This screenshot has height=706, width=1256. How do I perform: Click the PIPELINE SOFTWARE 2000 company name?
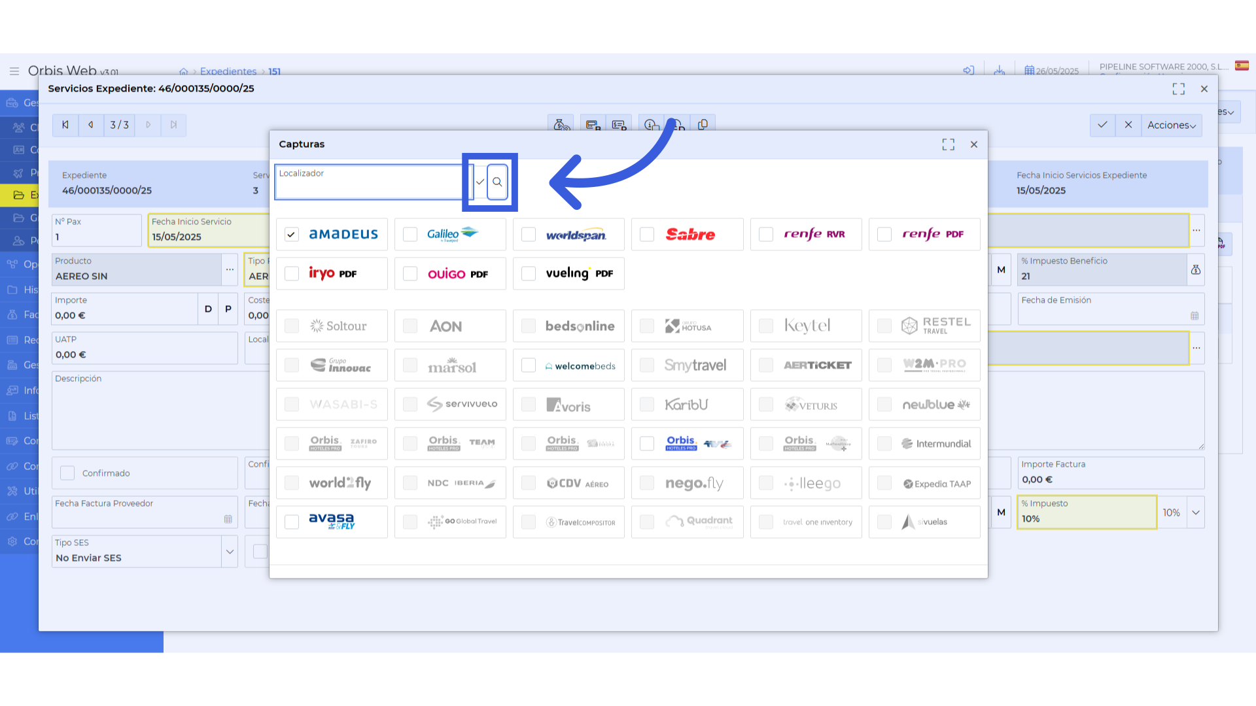pyautogui.click(x=1164, y=67)
